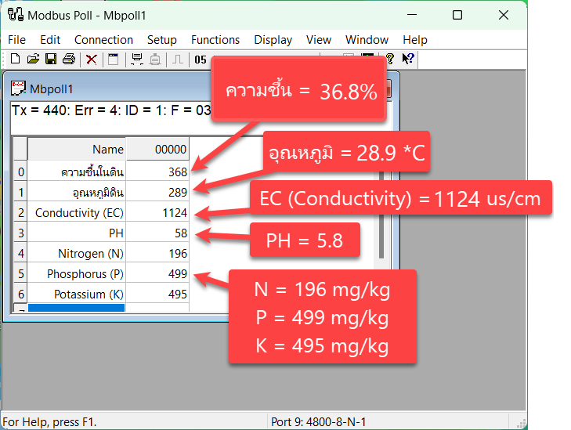Save using the floppy disk icon
Screen dimensions: 571x430
[x=50, y=59]
